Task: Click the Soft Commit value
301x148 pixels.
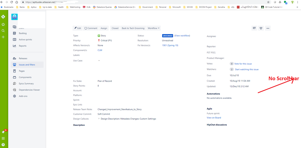Action: (x=104, y=114)
